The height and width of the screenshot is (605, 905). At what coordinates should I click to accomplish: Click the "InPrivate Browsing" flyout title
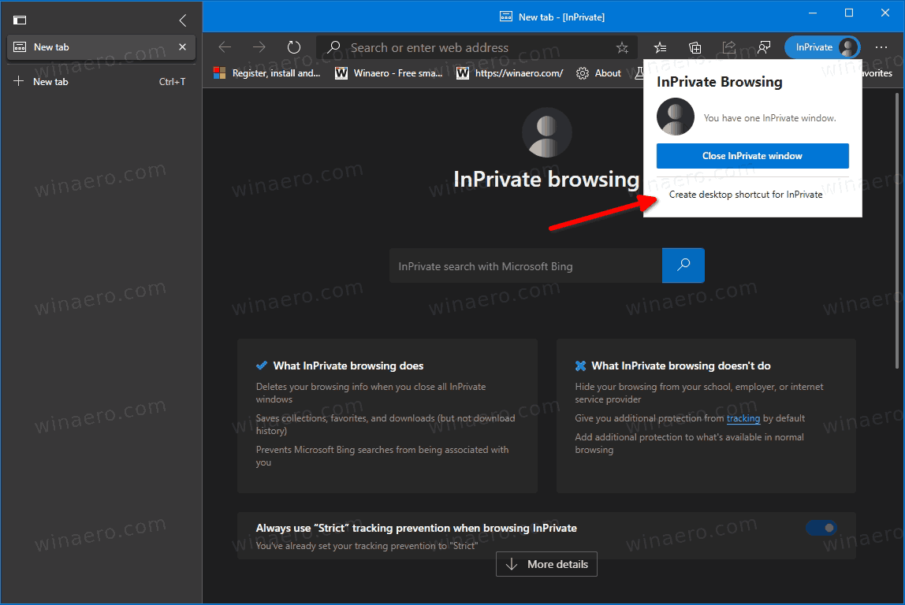coord(719,82)
